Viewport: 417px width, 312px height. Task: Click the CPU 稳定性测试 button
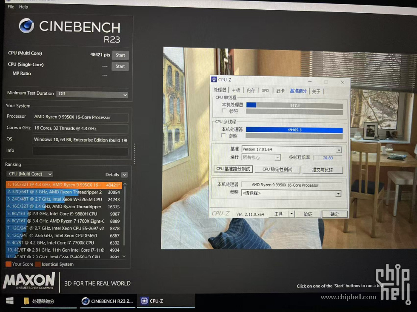(x=277, y=170)
